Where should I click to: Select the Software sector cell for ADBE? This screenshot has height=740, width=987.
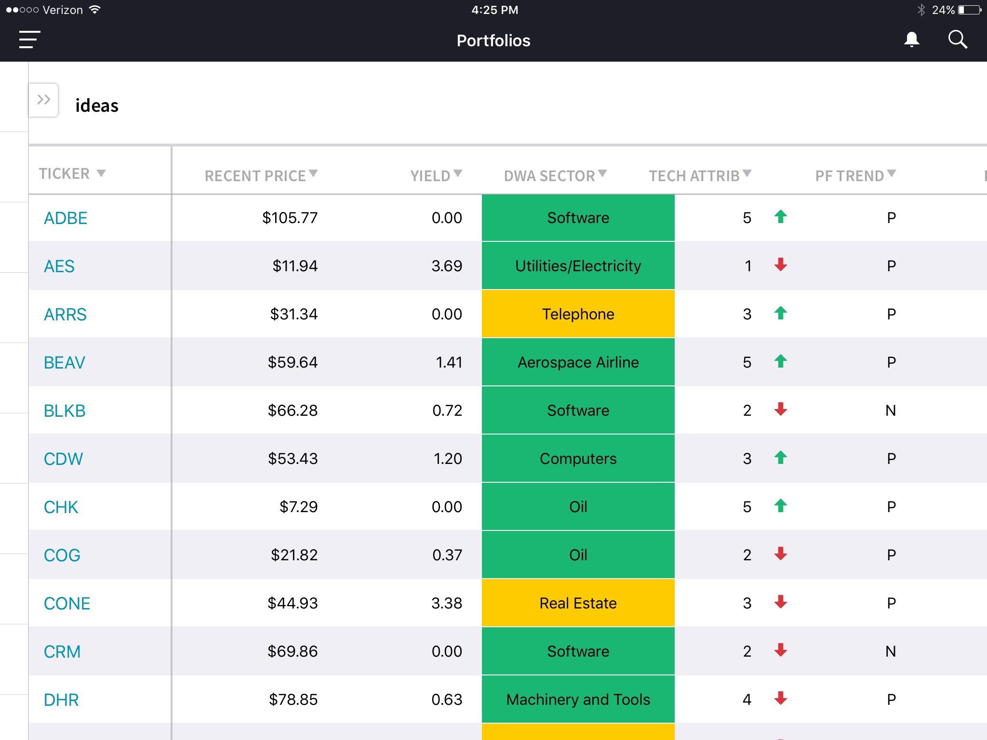578,218
